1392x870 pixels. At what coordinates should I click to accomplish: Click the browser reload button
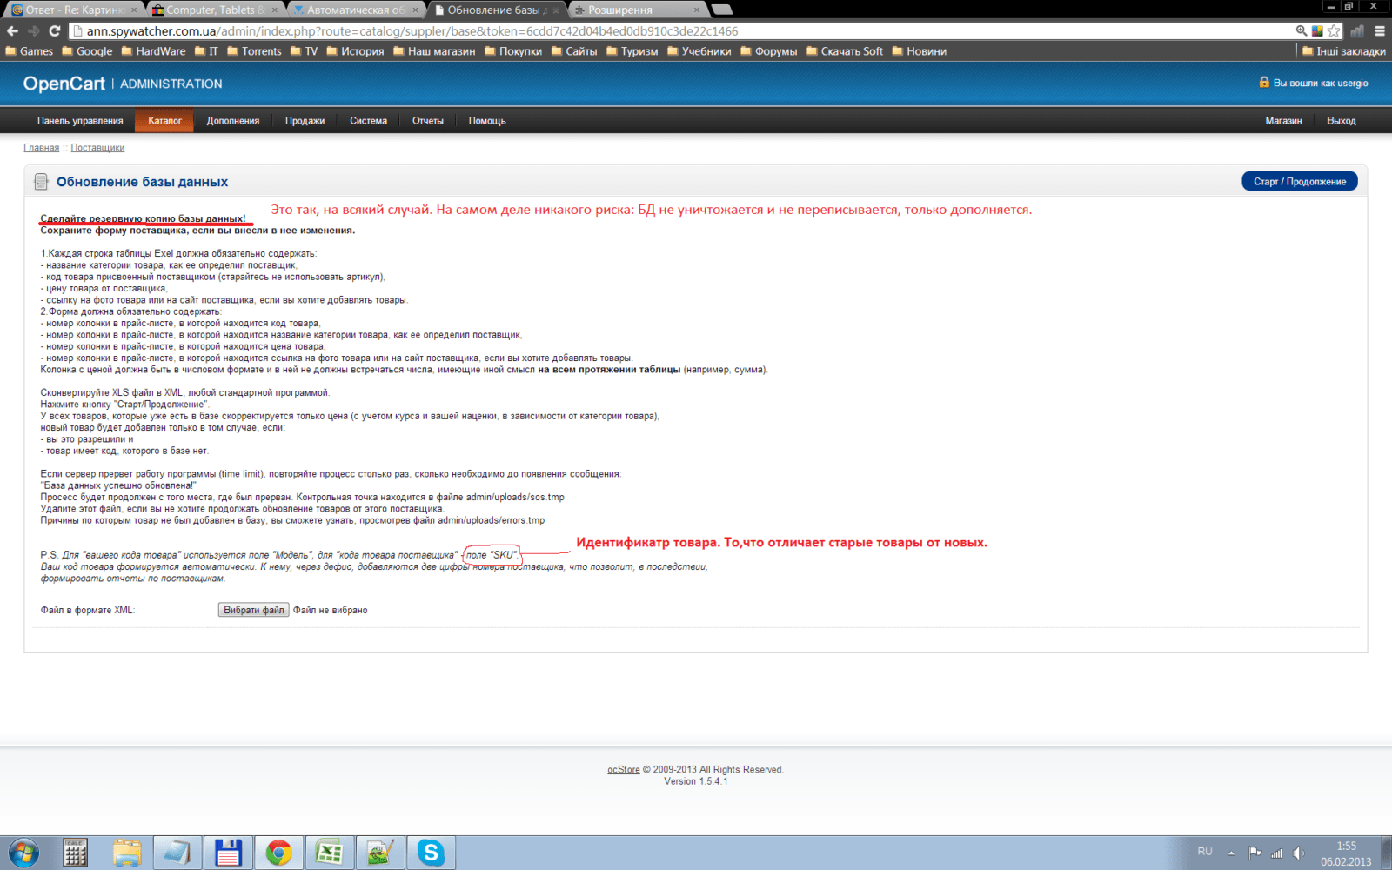click(x=54, y=31)
